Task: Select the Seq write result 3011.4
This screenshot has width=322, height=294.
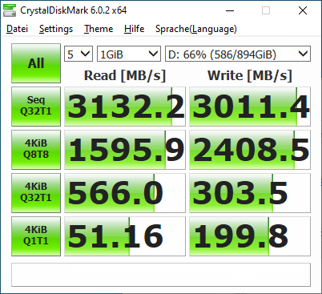Action: click(250, 107)
